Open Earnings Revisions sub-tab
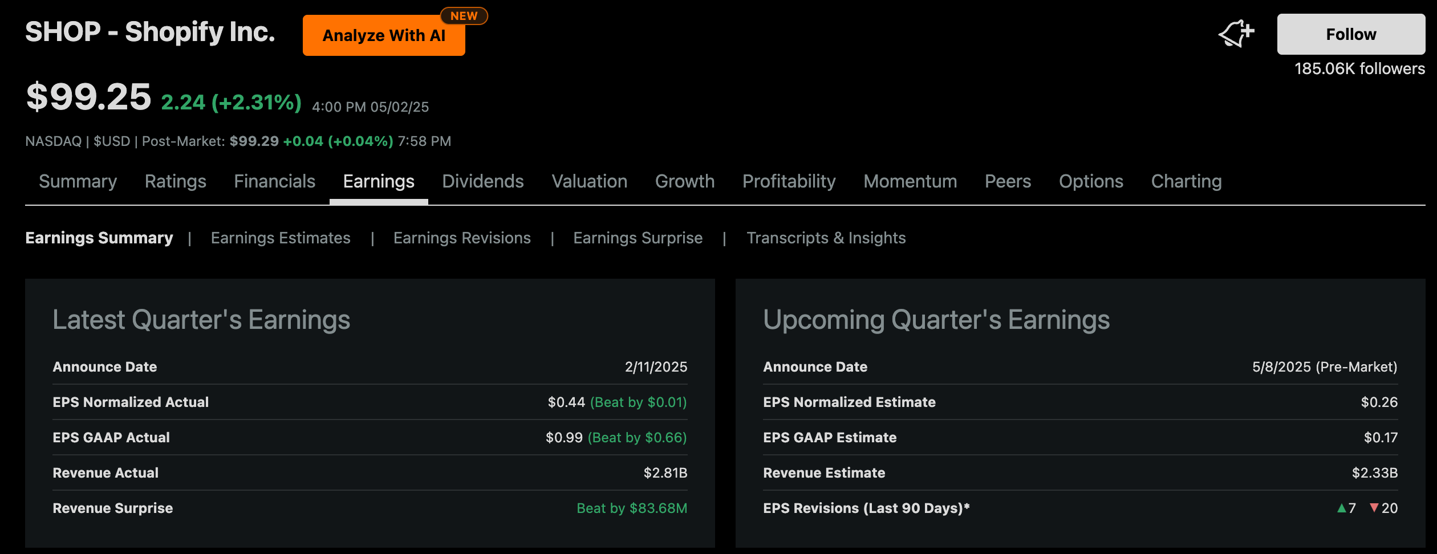The height and width of the screenshot is (554, 1437). pyautogui.click(x=462, y=238)
